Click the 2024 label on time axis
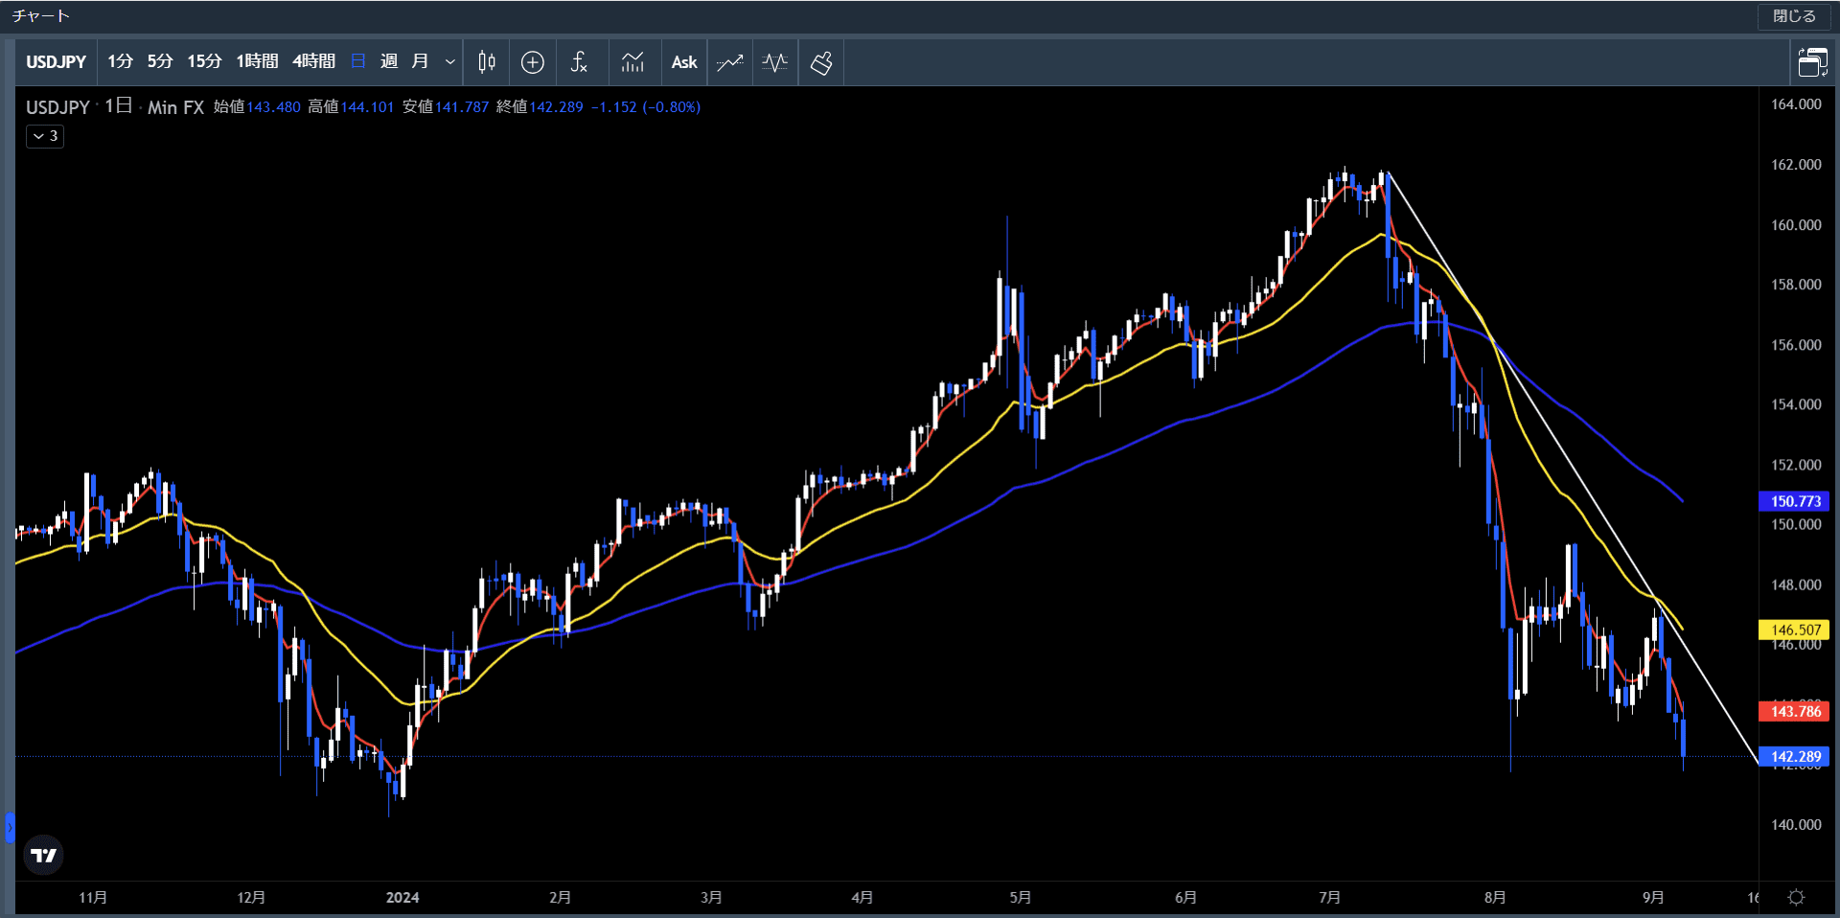 (x=402, y=898)
